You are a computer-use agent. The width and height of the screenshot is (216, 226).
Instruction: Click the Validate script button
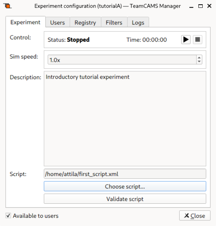tap(125, 199)
